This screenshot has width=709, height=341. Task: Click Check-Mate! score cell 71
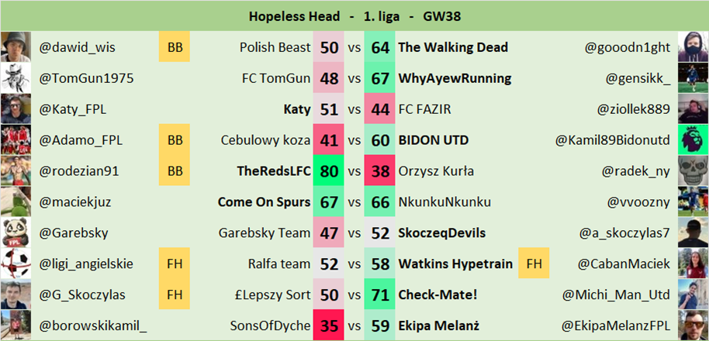[380, 295]
